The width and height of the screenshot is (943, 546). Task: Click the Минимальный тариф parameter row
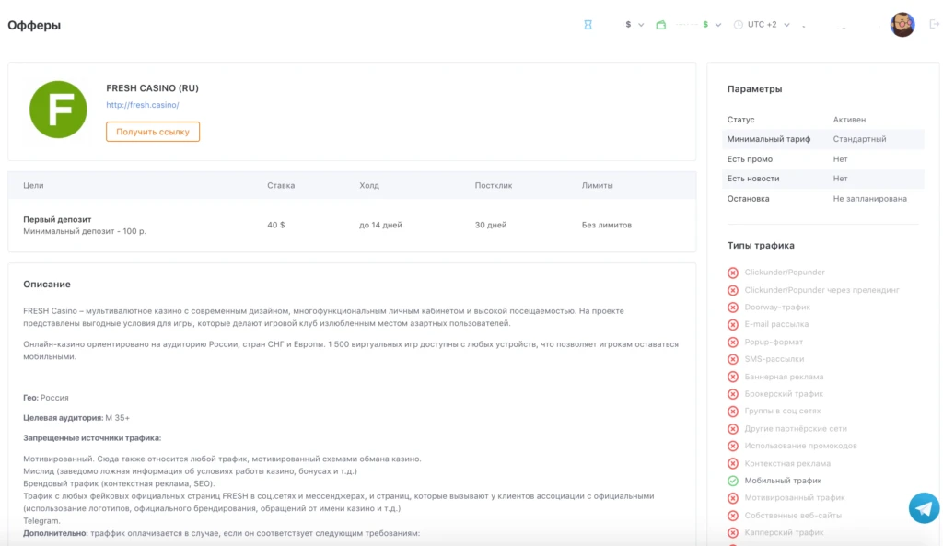[822, 139]
